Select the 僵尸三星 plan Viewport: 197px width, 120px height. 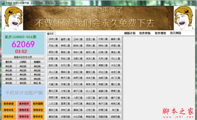tap(116, 98)
